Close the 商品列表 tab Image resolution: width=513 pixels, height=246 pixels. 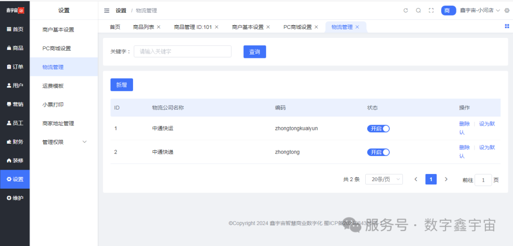[x=159, y=27]
